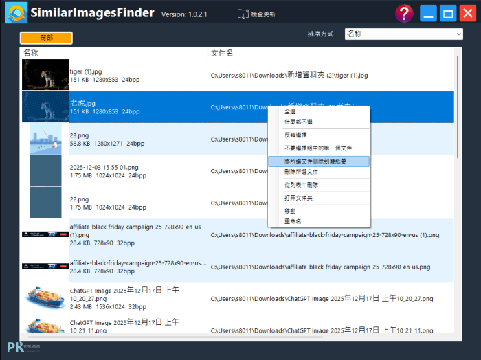Click the vertical scrollbar of the results list

[x=458, y=107]
